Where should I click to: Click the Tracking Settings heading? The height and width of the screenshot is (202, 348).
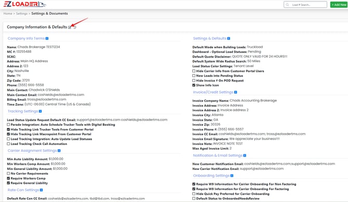point(23,111)
